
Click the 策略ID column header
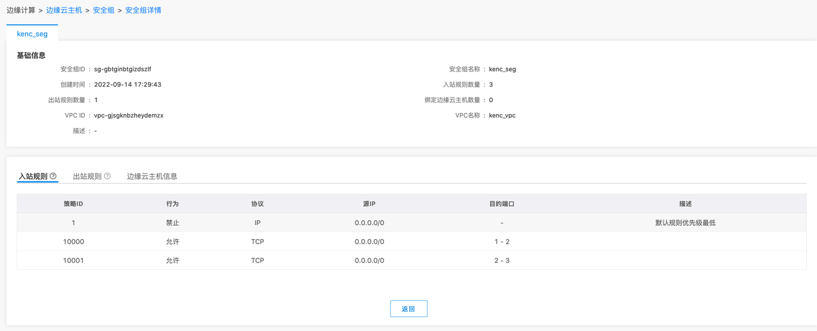coord(73,204)
